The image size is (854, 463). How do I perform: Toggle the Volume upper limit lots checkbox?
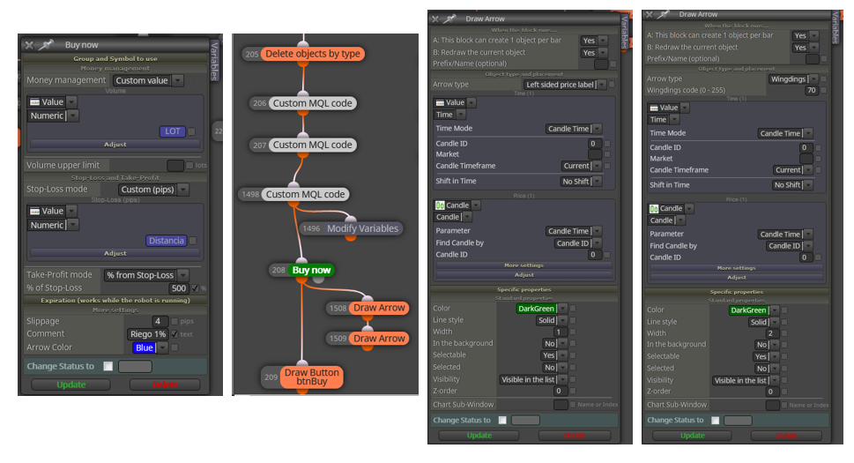tap(189, 165)
